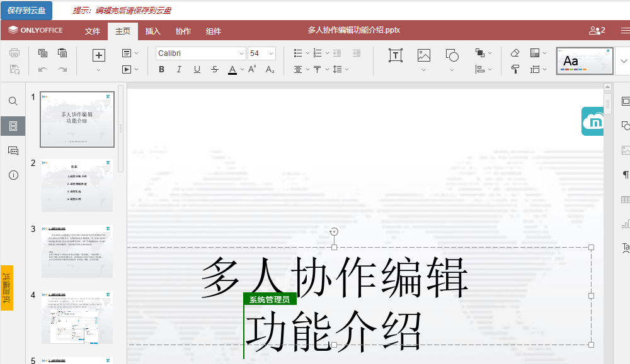Image resolution: width=630 pixels, height=364 pixels.
Task: Start slideshow with play icon
Action: [x=127, y=69]
